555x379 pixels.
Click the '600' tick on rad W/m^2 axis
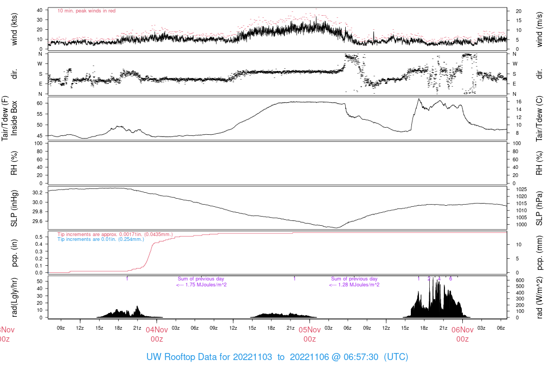click(x=520, y=280)
